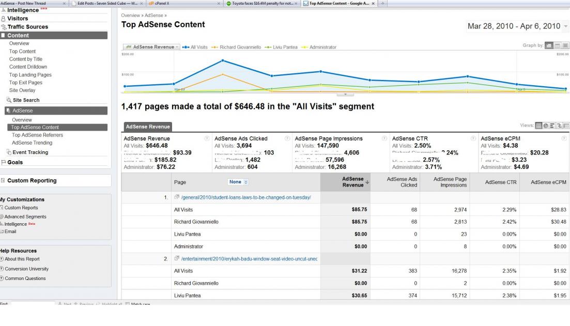Switch to the performance bar view icon

click(552, 126)
